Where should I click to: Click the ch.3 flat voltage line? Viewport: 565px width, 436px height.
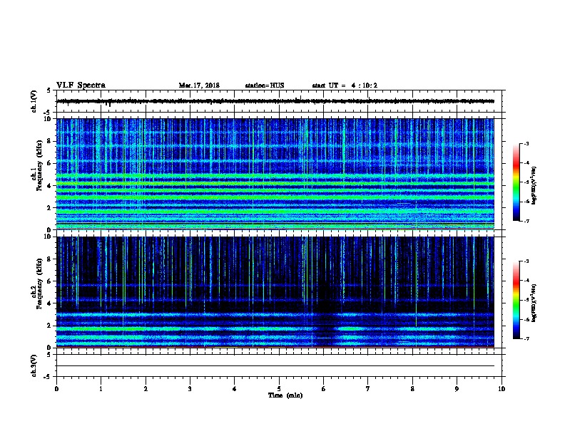click(275, 366)
